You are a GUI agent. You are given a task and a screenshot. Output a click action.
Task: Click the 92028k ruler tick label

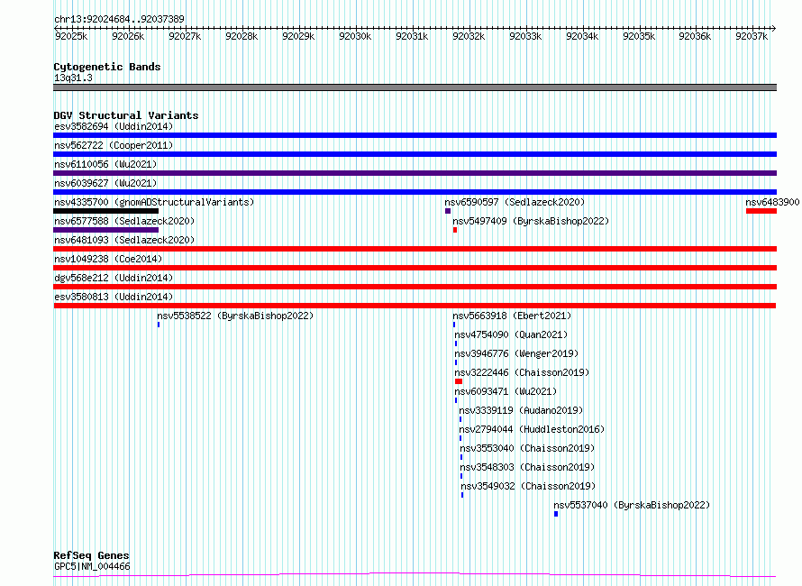point(242,36)
